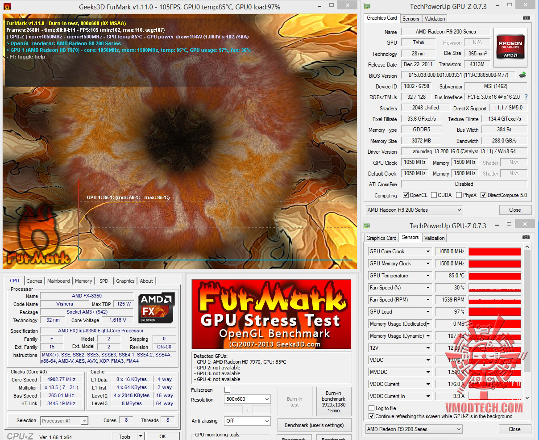Image resolution: width=539 pixels, height=440 pixels.
Task: Click Close button in the lower GPU-Z Sensors window
Action: (x=515, y=429)
